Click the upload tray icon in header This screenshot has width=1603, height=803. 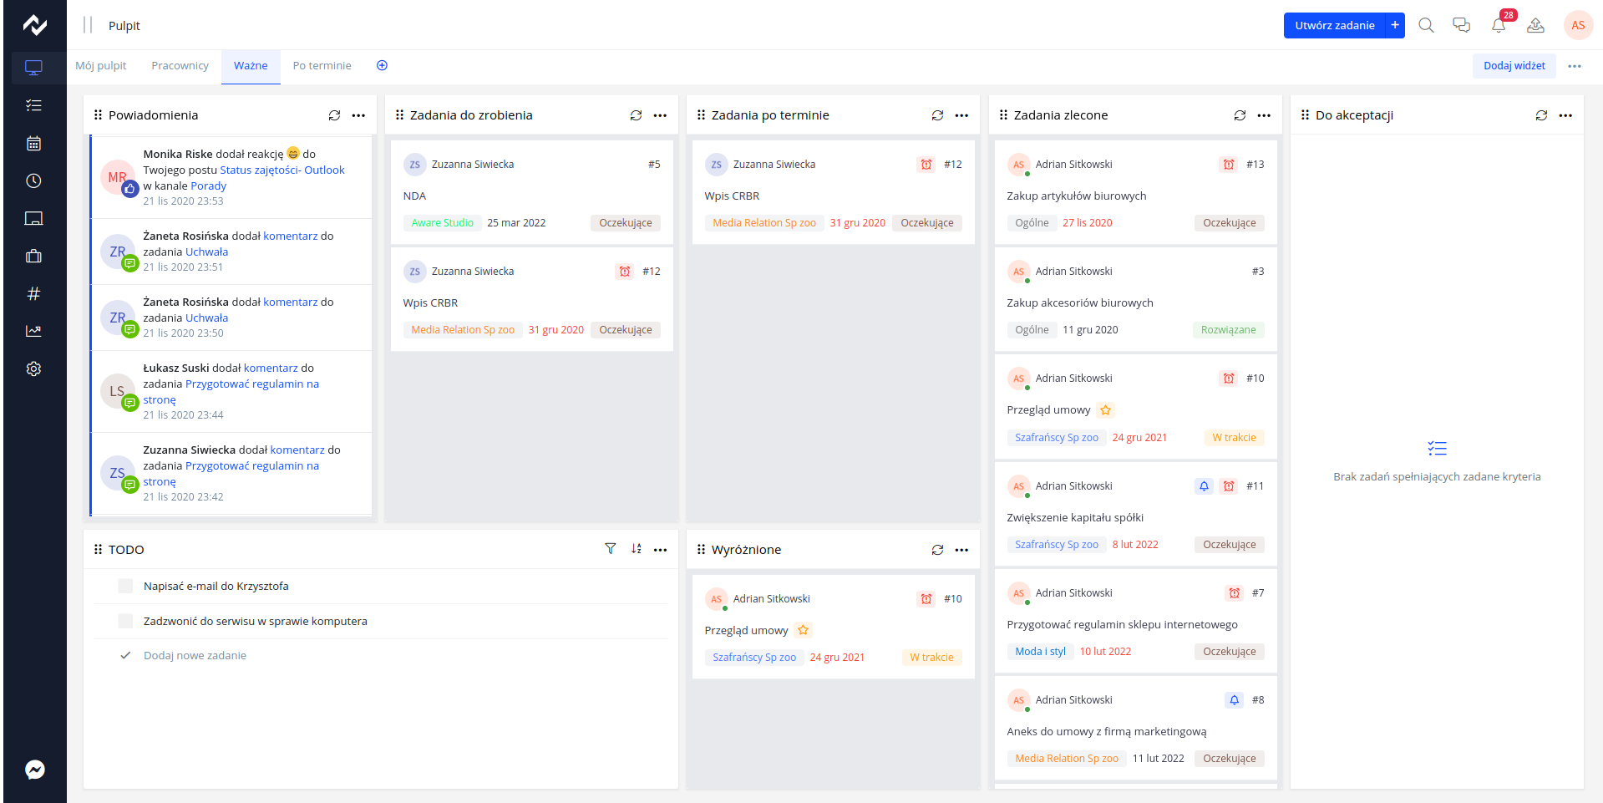[x=1535, y=25]
